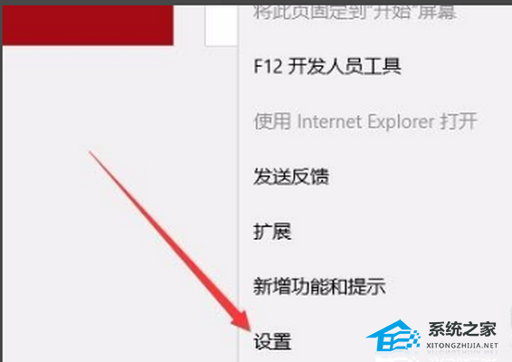Viewport: 512px width, 362px height.
Task: Click the greyed pin-to-开始屏幕 entry at the top
Action: [x=355, y=13]
